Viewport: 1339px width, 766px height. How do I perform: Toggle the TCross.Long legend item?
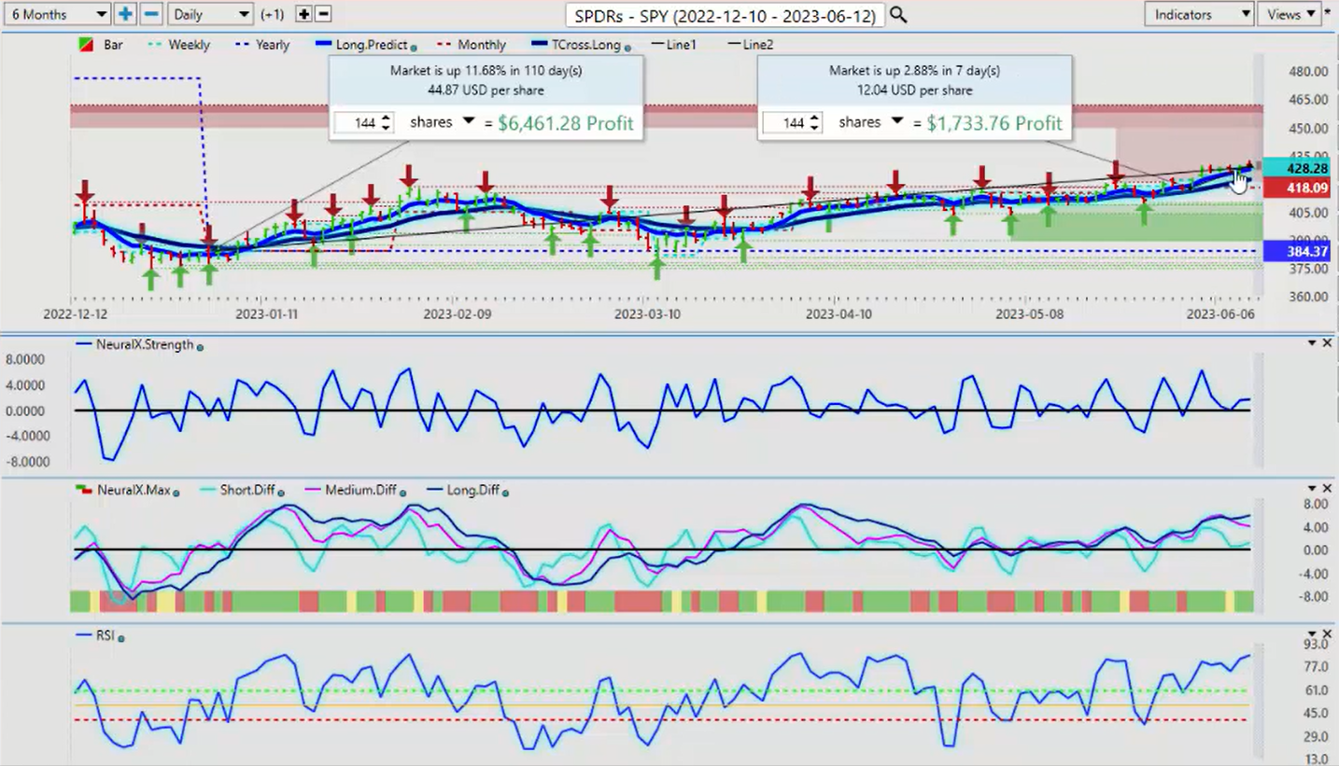[577, 45]
